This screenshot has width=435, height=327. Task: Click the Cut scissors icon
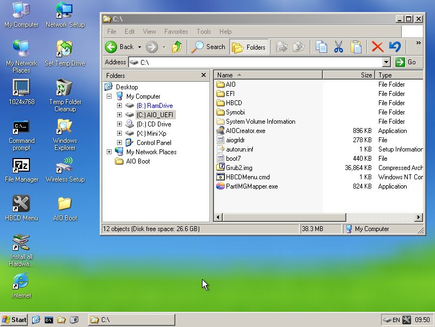(x=339, y=47)
